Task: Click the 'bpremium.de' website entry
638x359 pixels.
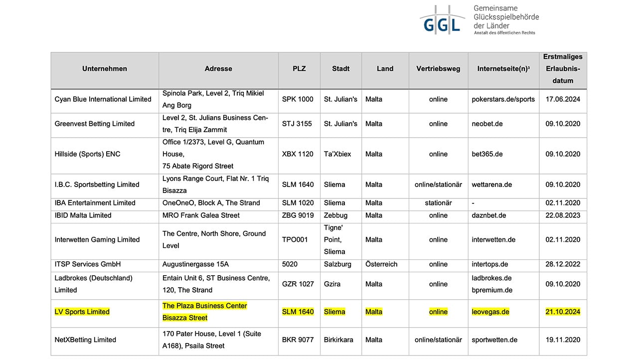Action: [x=492, y=290]
